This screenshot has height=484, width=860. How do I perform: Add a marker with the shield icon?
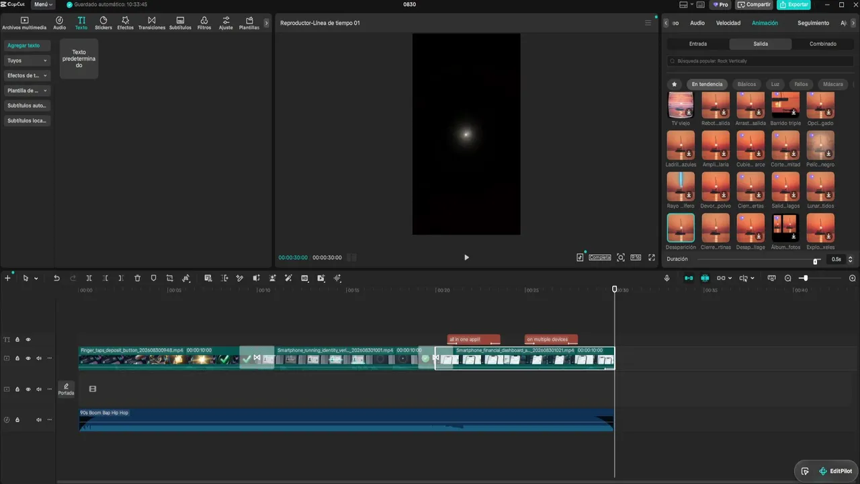pyautogui.click(x=154, y=278)
